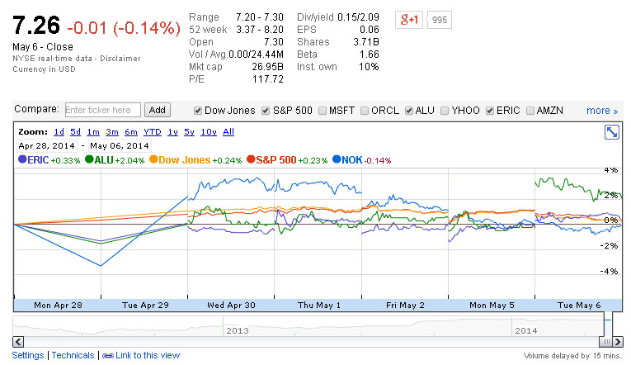The image size is (631, 365).
Task: Click the S&P 500 red legend dot
Action: point(251,159)
